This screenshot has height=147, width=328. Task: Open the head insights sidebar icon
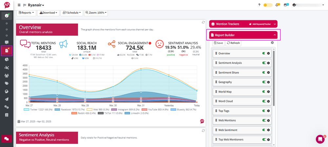tap(7, 91)
